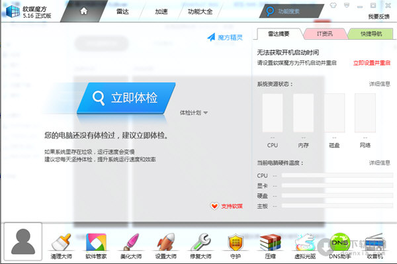The width and height of the screenshot is (397, 264).
Task: Click the 主板 temperature progress bar
Action: point(337,206)
